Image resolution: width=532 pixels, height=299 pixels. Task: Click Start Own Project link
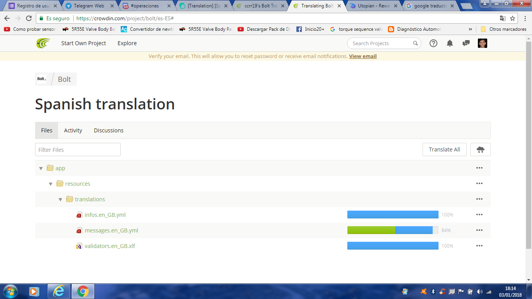click(x=83, y=43)
